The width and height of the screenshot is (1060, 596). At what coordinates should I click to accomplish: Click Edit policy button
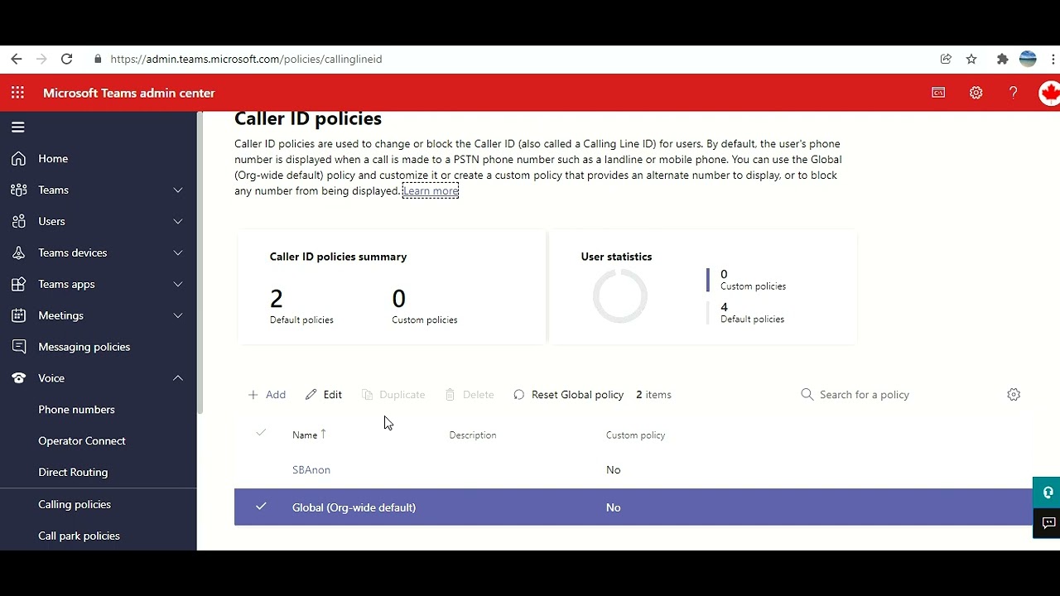[x=324, y=395]
